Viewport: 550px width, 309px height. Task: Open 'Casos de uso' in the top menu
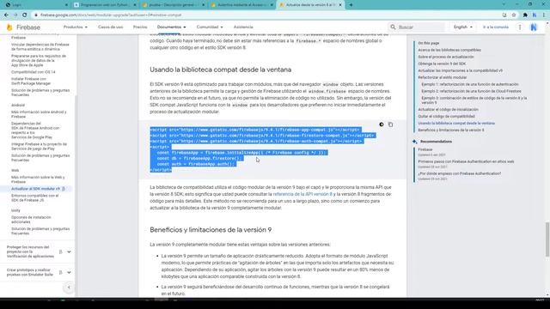click(111, 27)
